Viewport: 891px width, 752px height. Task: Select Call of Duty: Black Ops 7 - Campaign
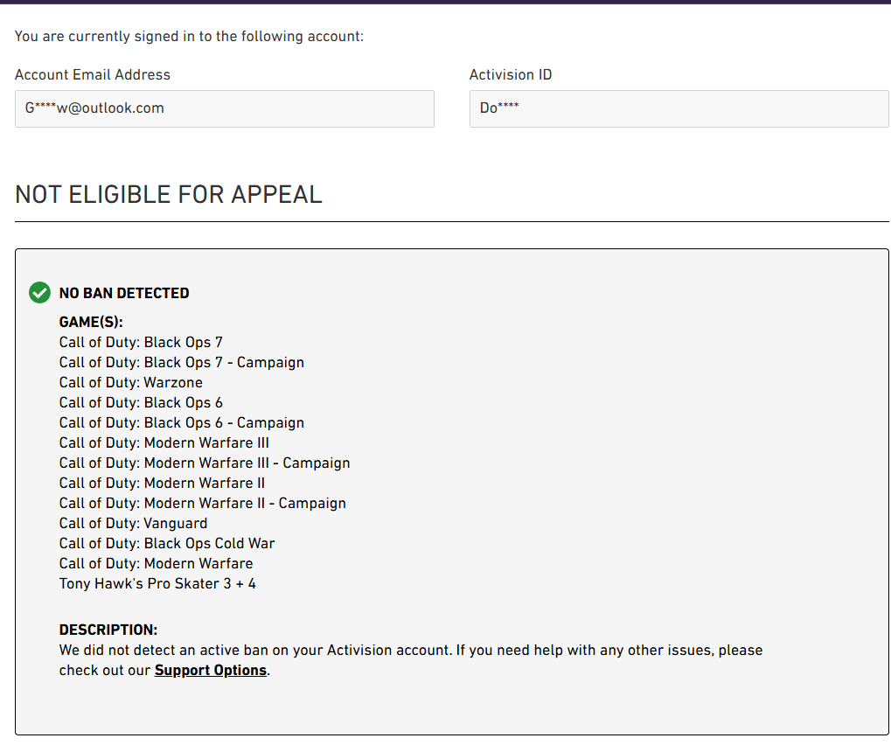[x=182, y=363]
